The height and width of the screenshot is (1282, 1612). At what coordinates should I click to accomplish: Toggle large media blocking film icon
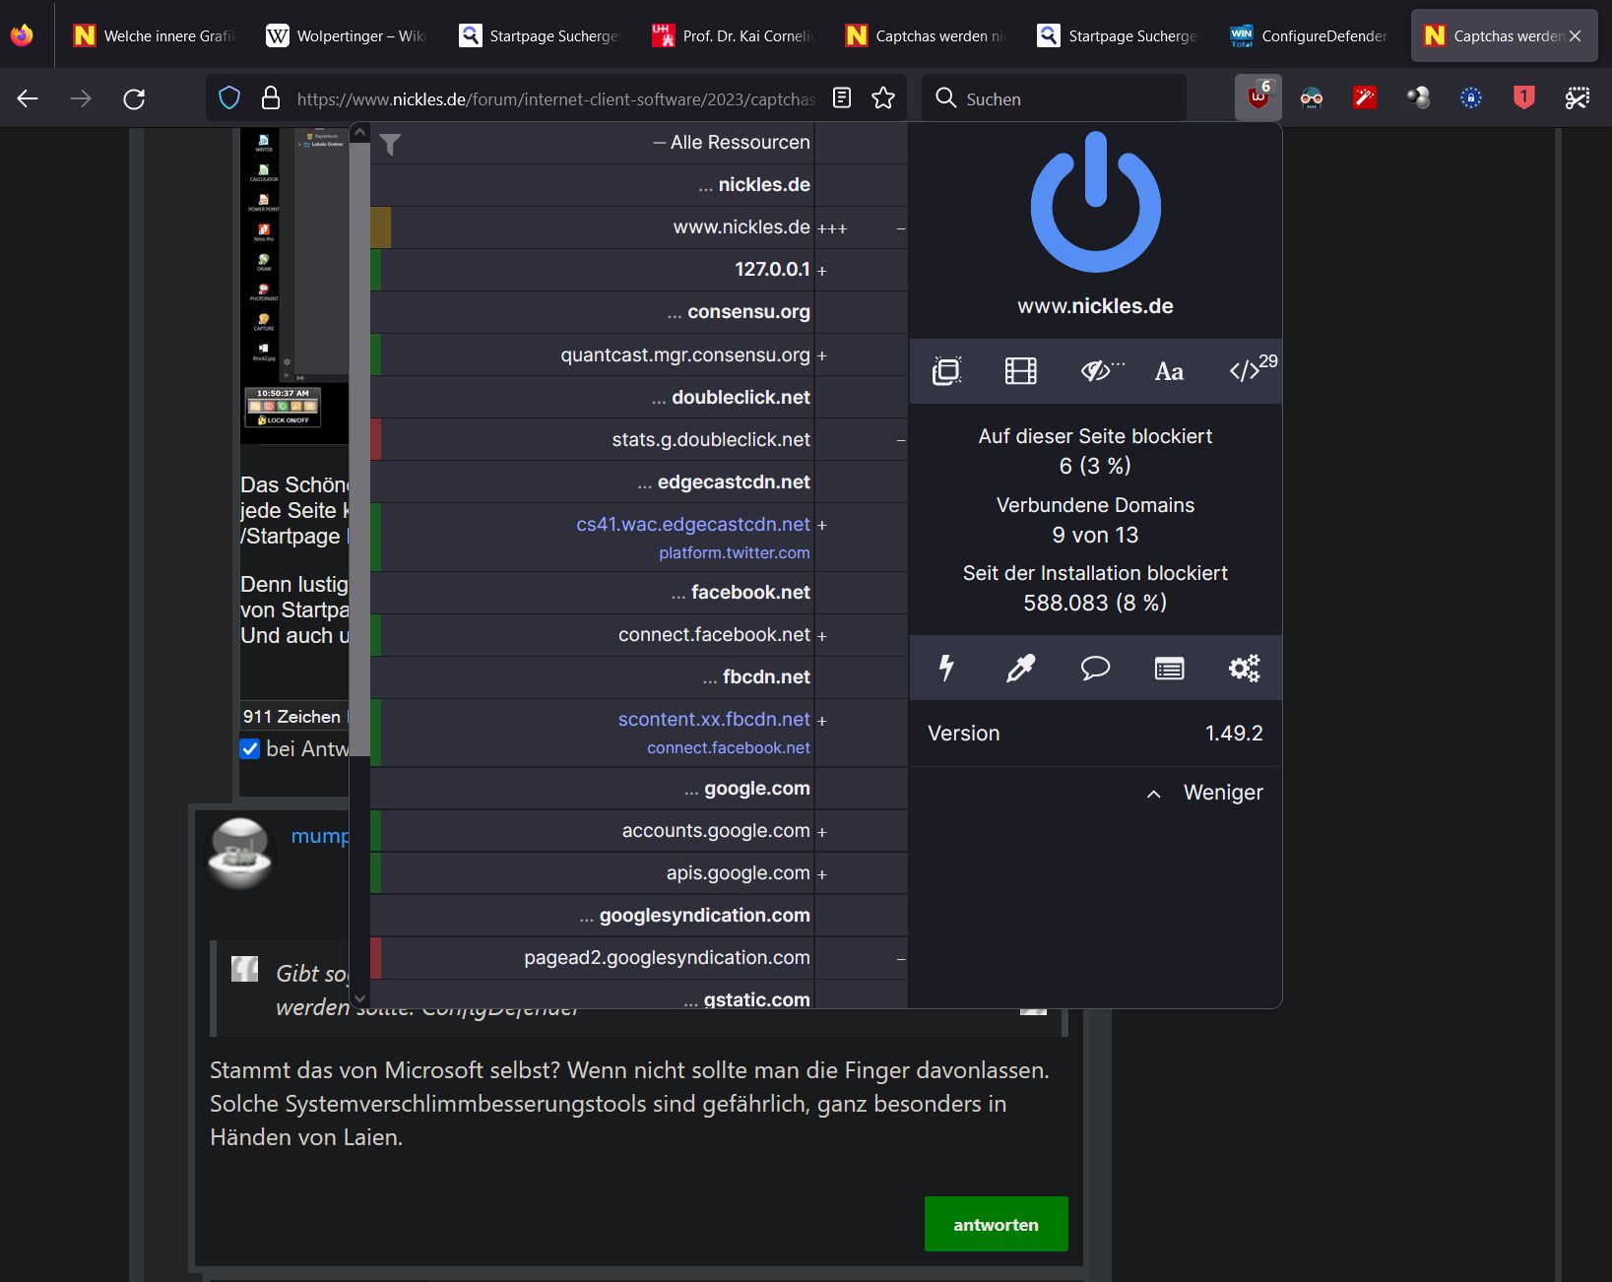(1020, 371)
